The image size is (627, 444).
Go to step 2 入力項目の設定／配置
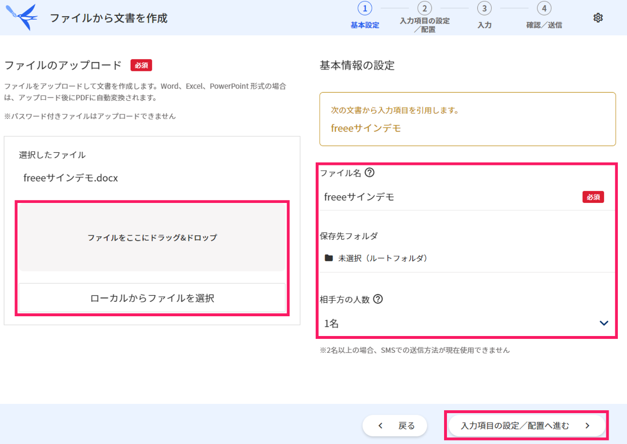coord(425,18)
